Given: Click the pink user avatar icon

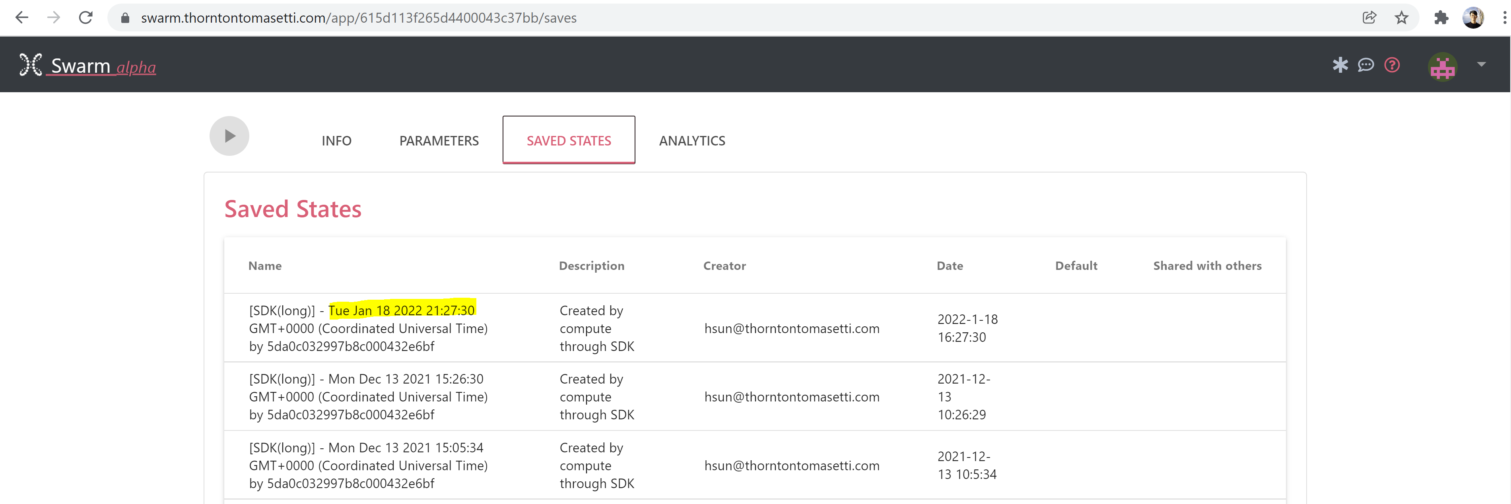Looking at the screenshot, I should pyautogui.click(x=1442, y=66).
